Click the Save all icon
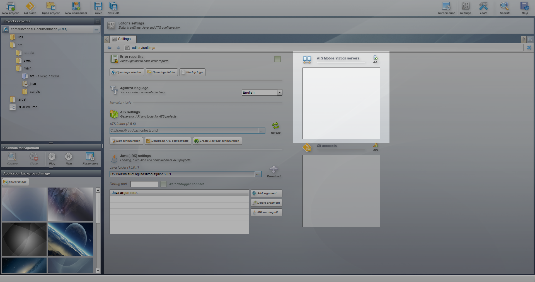This screenshot has height=282, width=535. 113,8
